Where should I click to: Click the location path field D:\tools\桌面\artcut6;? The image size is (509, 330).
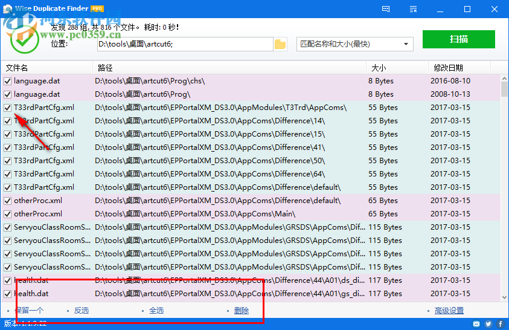pyautogui.click(x=185, y=44)
